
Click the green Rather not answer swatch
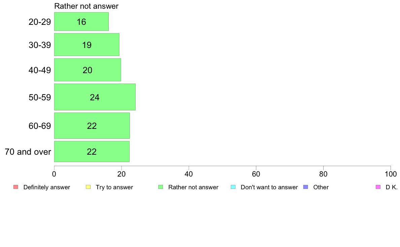161,187
